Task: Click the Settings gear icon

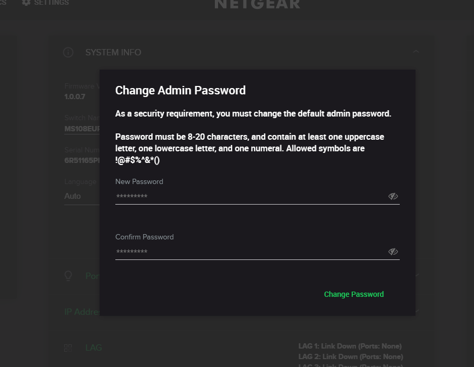Action: point(26,3)
